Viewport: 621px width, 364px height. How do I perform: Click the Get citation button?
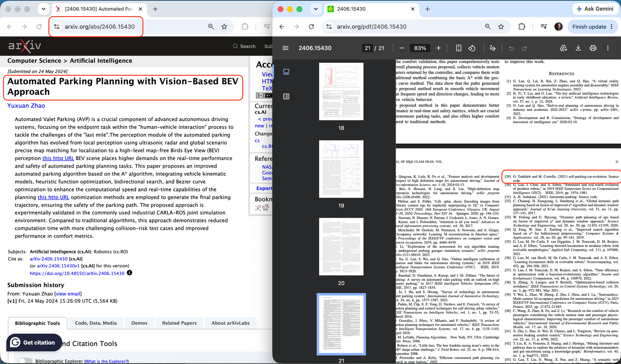pos(34,342)
